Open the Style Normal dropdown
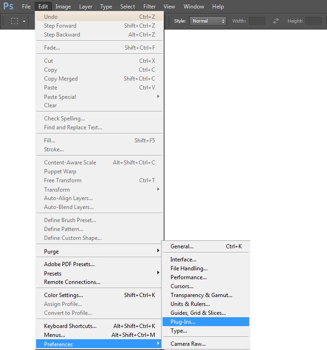 click(x=208, y=21)
